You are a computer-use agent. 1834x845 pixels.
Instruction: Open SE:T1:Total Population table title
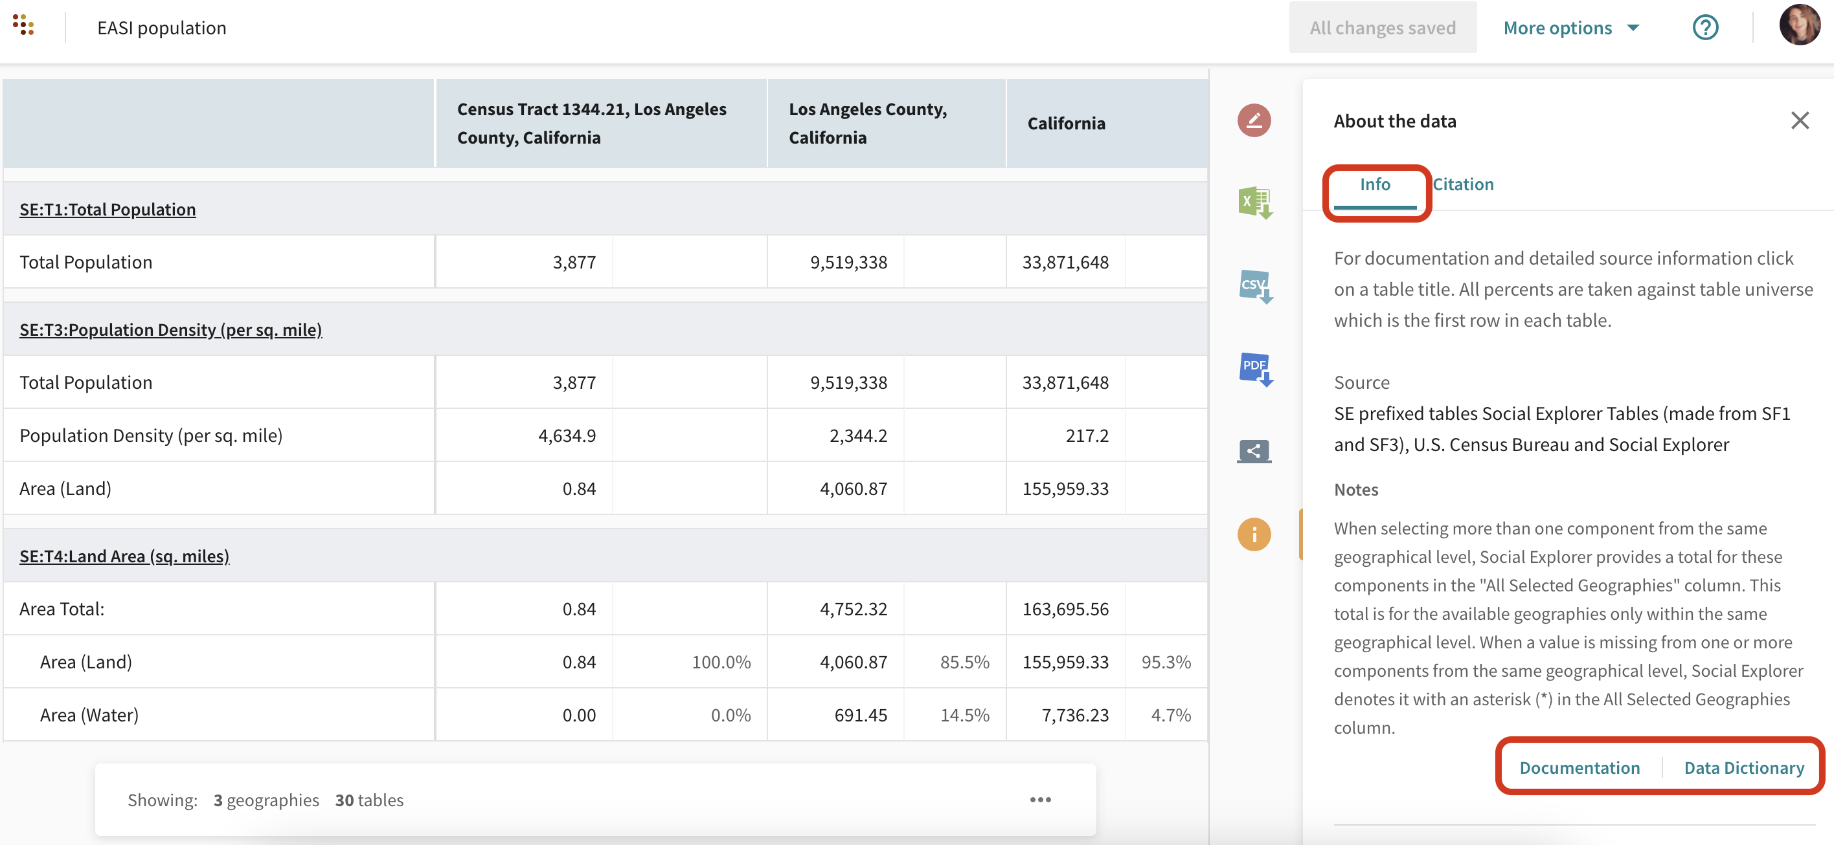point(108,209)
